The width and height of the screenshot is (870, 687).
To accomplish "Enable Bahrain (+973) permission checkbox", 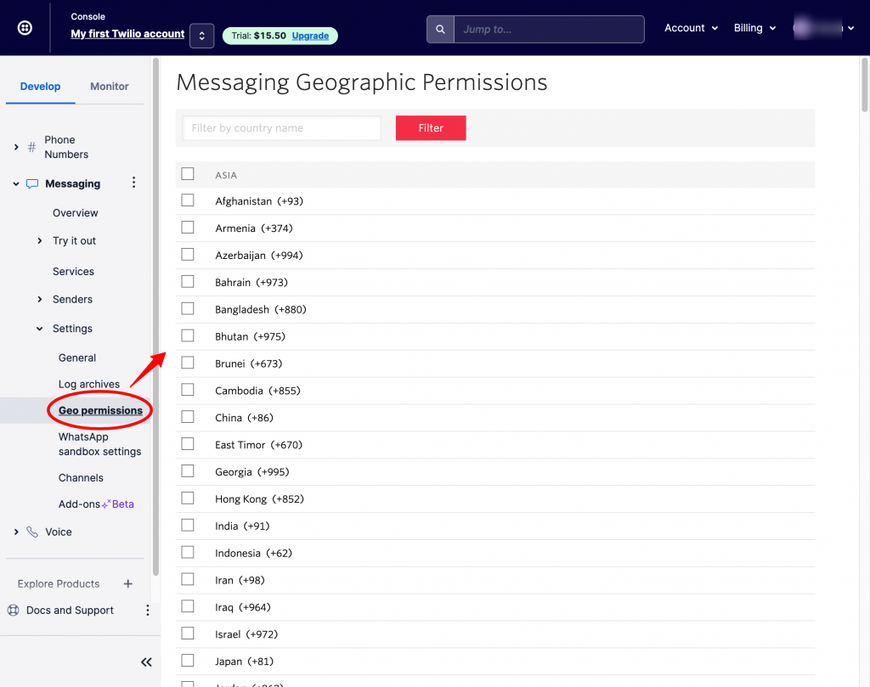I will click(188, 282).
